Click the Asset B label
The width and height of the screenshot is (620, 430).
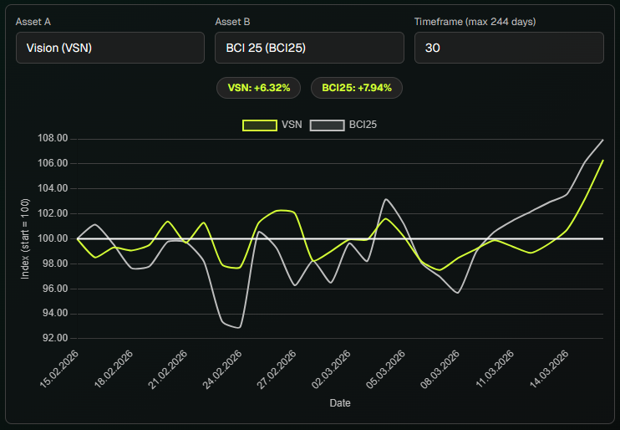coord(232,22)
